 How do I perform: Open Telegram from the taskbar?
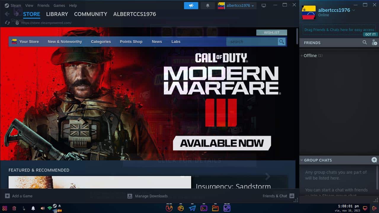pyautogui.click(x=192, y=208)
